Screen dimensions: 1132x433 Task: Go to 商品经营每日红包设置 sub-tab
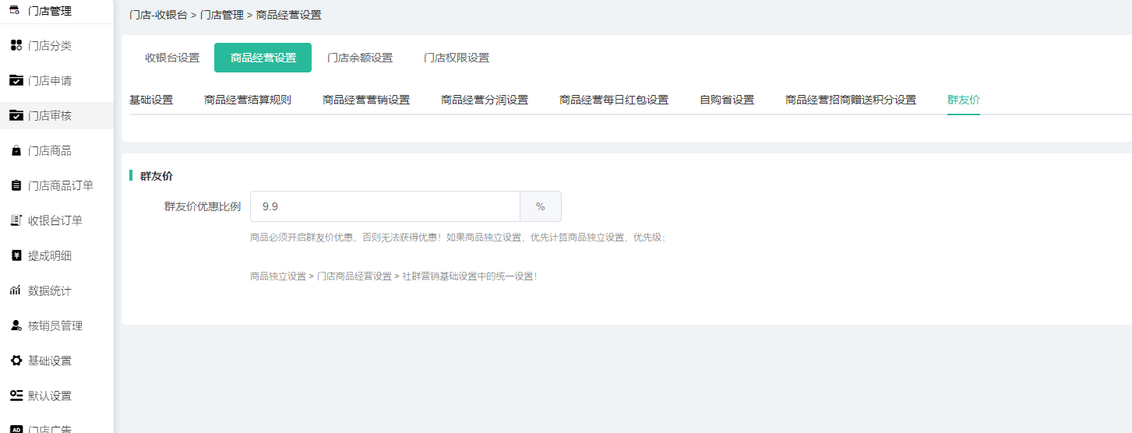click(613, 100)
